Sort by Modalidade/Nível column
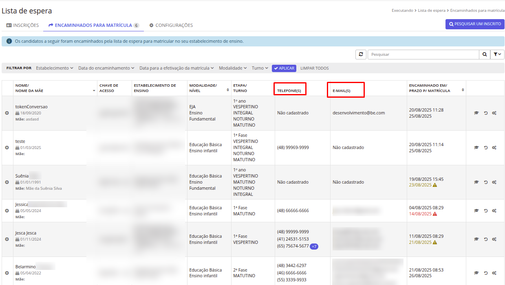Image resolution: width=505 pixels, height=285 pixels. [228, 90]
